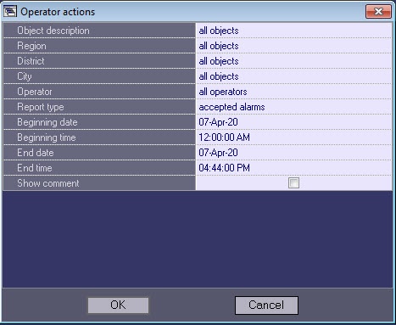
Task: Confirm with the OK button
Action: (x=118, y=305)
